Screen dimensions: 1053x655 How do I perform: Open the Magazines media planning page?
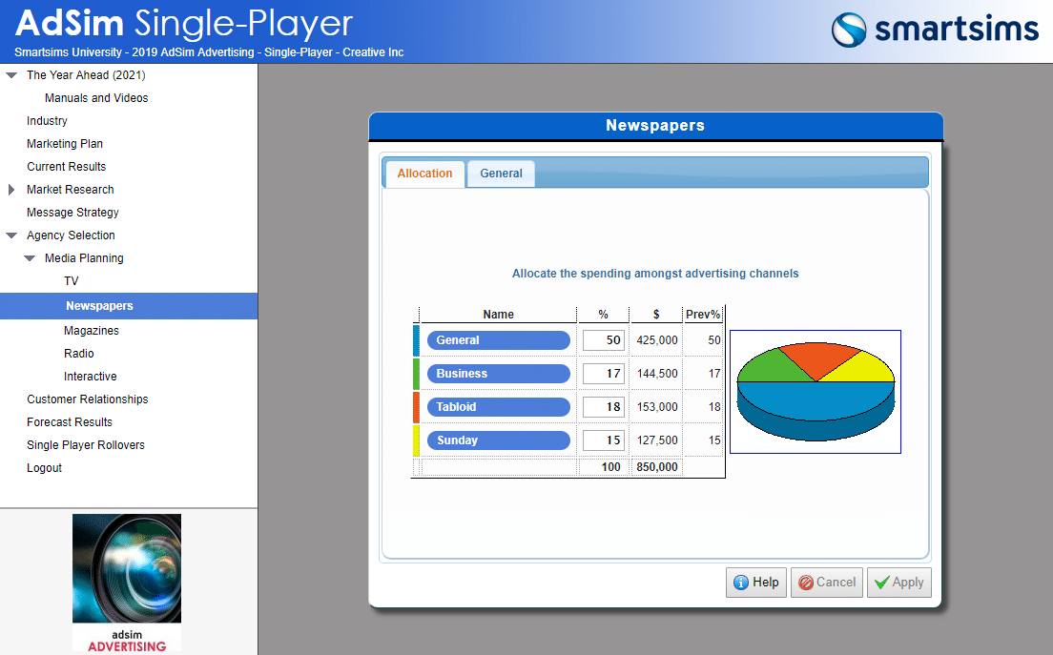click(x=92, y=331)
